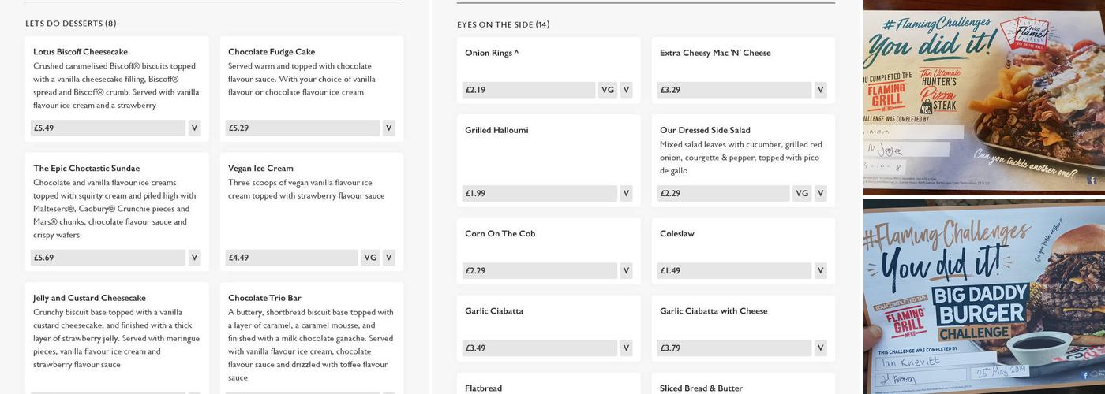Select the £2.19 price bar
Screen dimensions: 1105x394
(529, 90)
